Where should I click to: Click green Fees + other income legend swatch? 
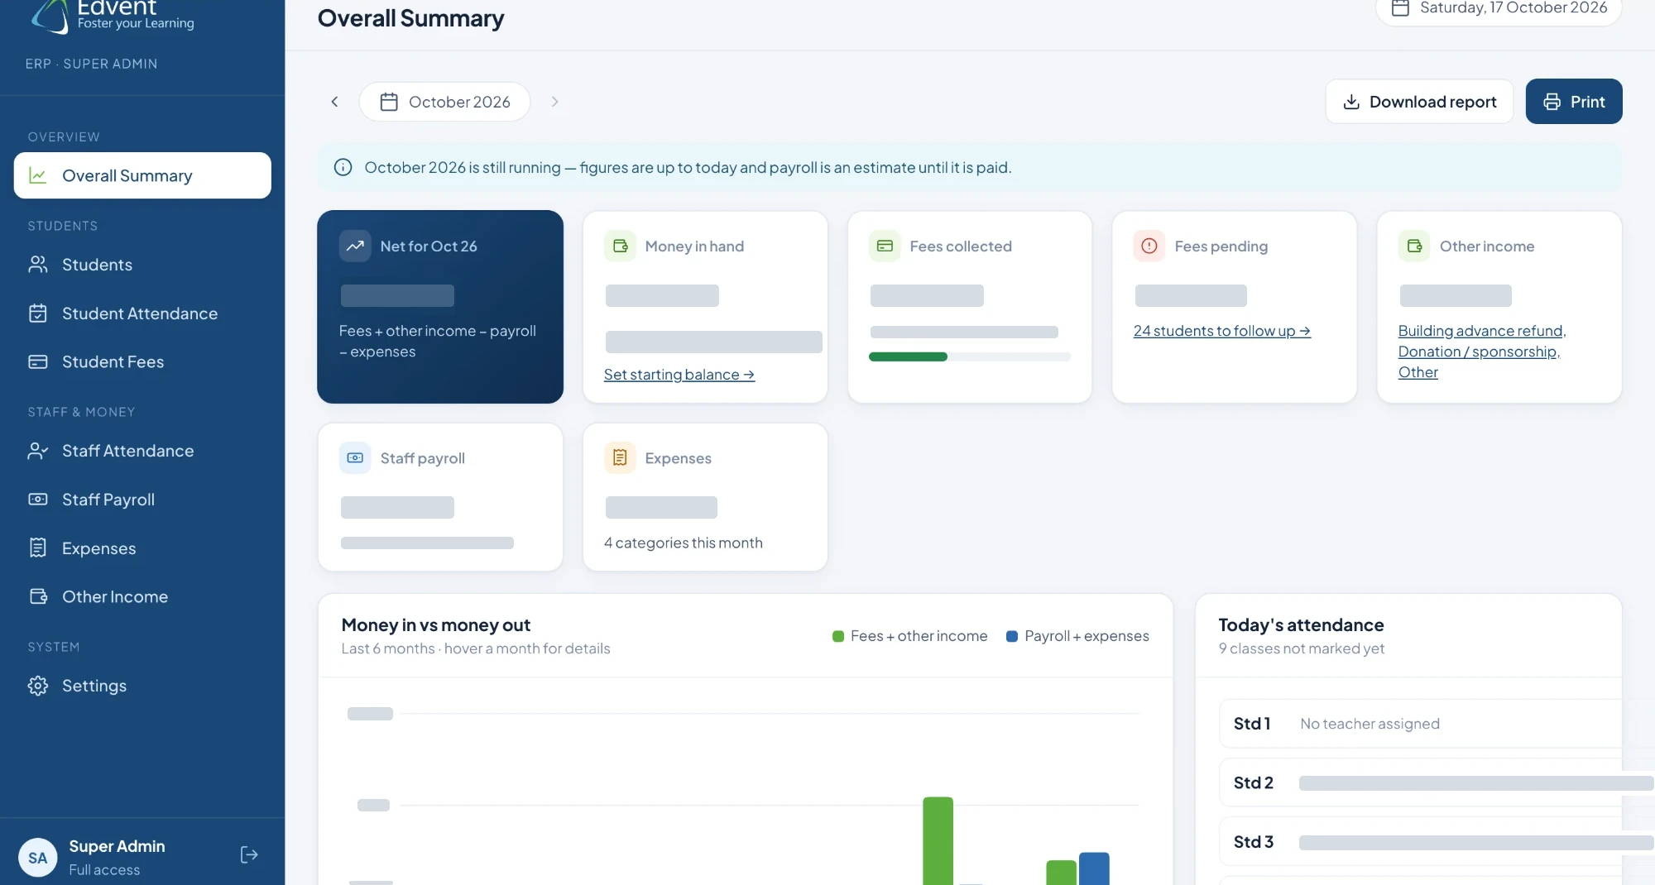837,636
